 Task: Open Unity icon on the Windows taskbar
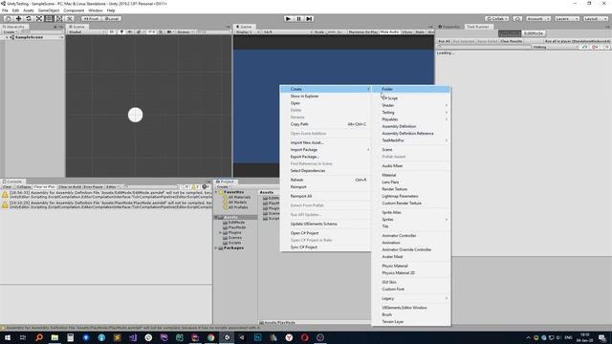[227, 337]
